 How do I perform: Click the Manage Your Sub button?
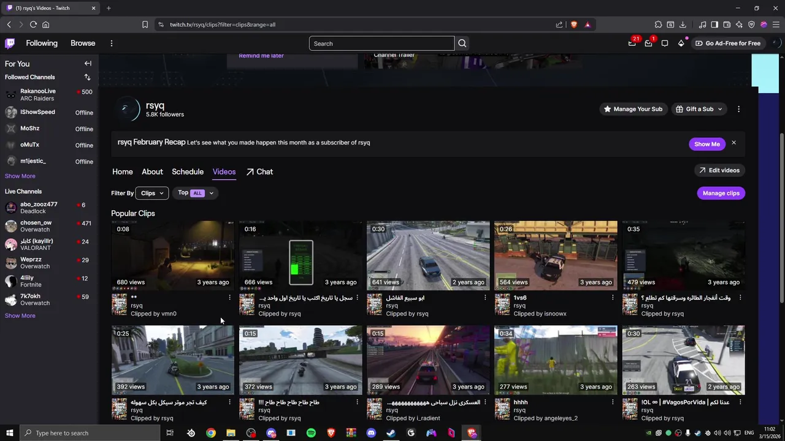(632, 109)
